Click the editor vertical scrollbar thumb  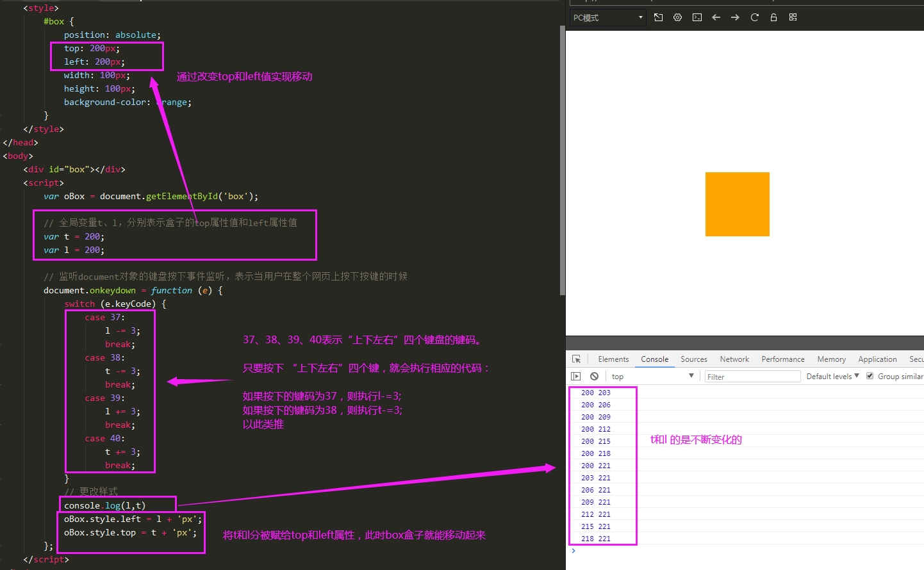[x=563, y=160]
